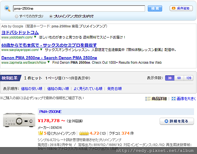Click the star rating icons
197x154 pixels.
coord(84,133)
